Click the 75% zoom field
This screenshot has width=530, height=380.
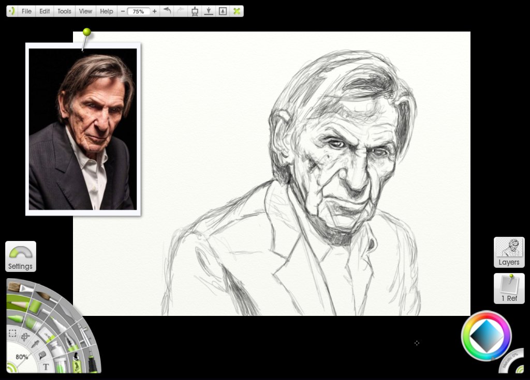pos(138,11)
